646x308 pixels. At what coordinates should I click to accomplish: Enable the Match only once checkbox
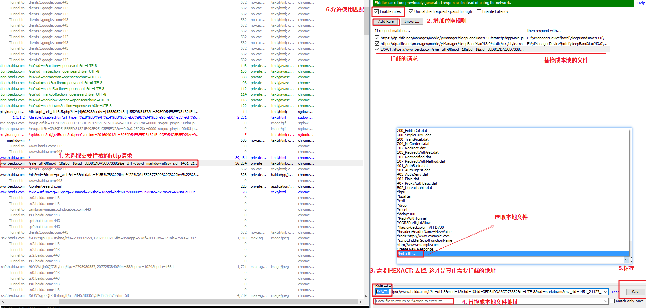point(612,301)
